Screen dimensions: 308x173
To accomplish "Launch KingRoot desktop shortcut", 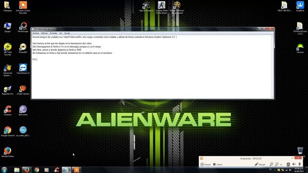I will 300,6.
